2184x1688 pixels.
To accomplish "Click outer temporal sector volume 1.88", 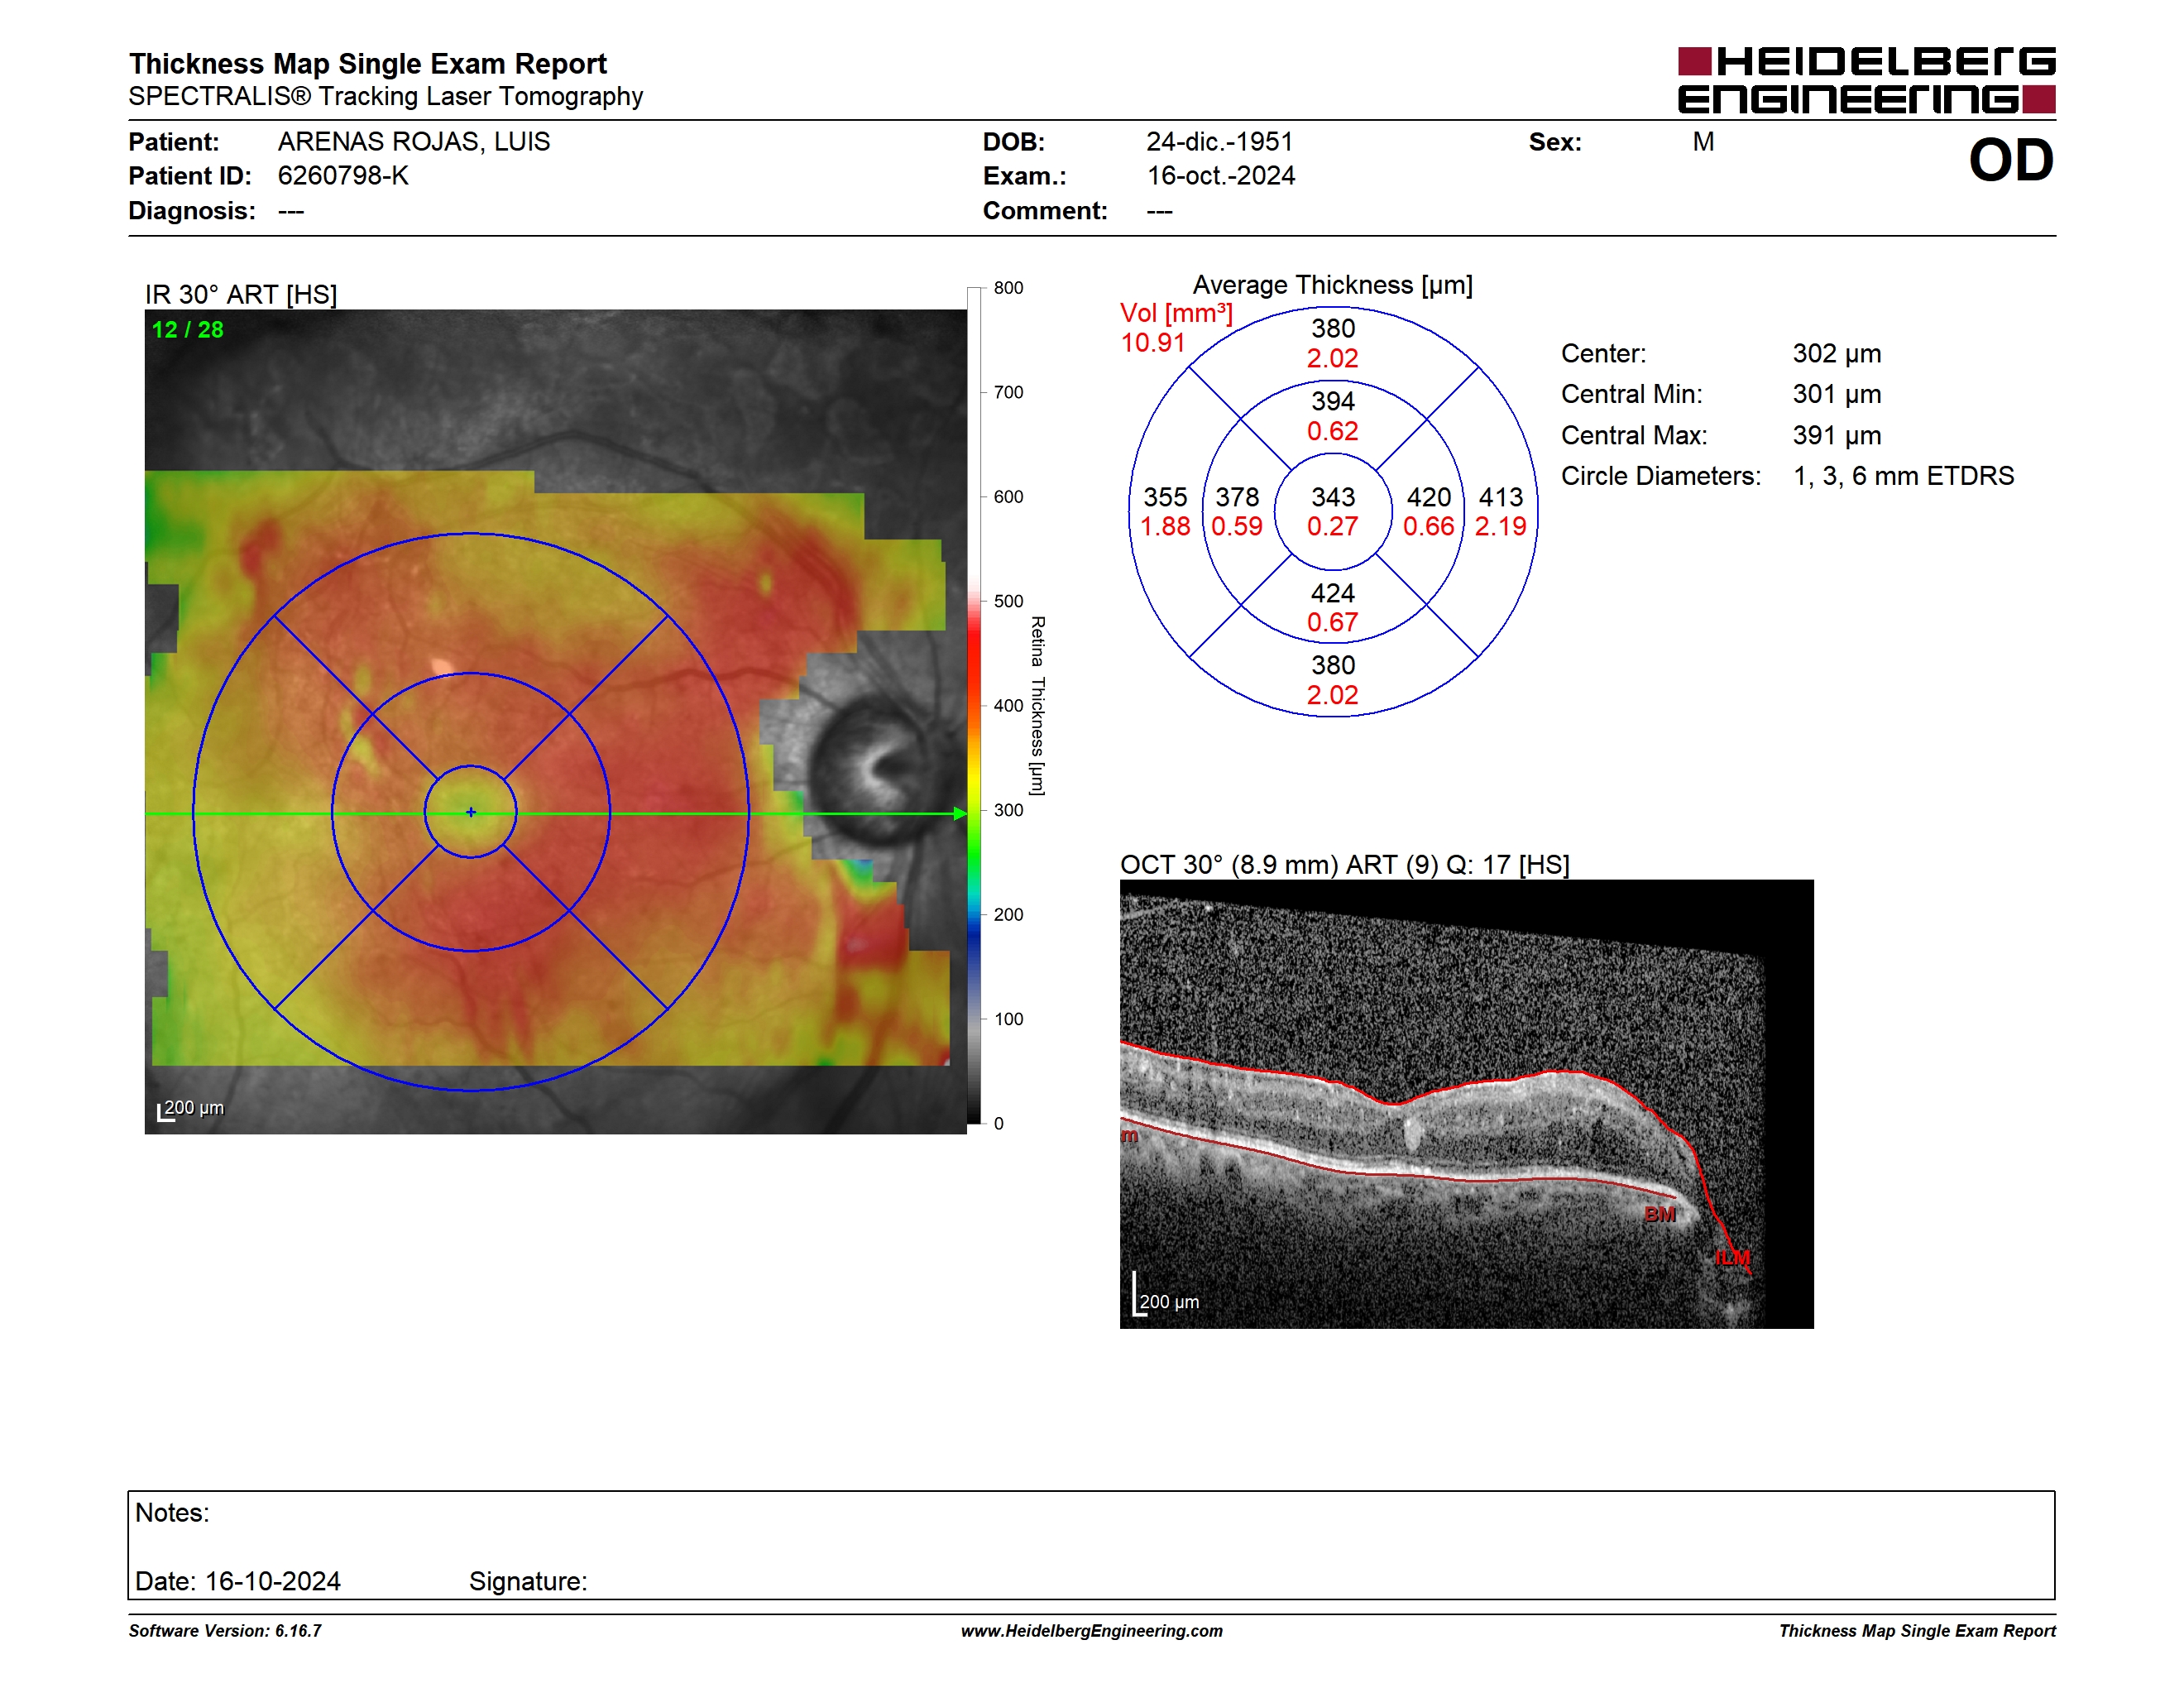I will pos(1165,527).
